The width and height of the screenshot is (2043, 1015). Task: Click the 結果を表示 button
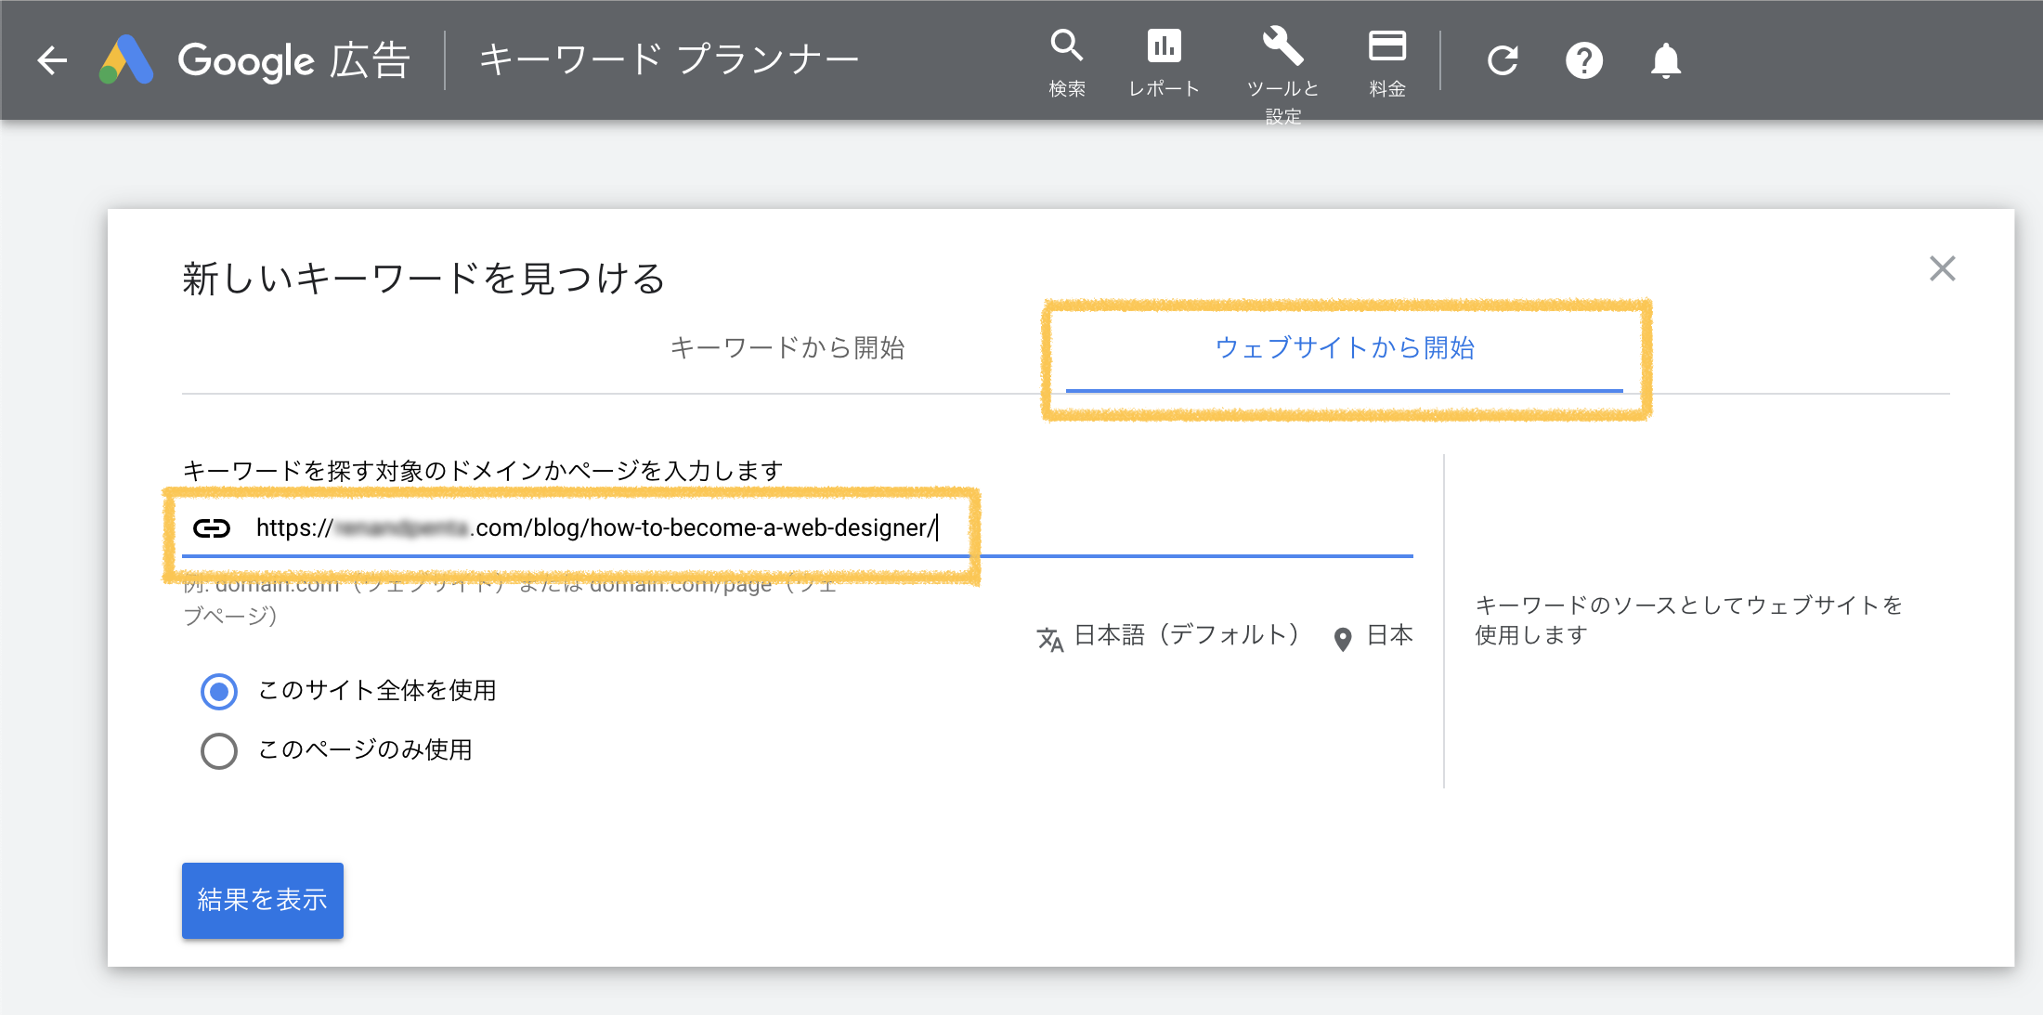tap(263, 900)
